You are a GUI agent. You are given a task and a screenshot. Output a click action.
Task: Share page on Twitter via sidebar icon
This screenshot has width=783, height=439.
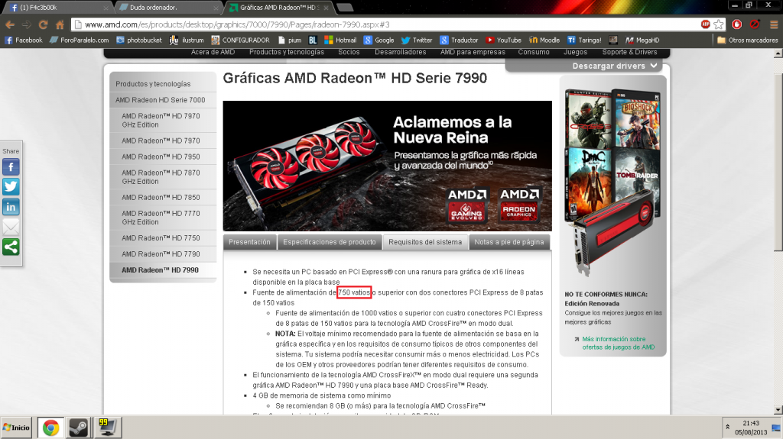11,187
